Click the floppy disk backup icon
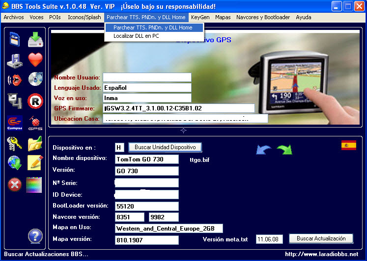 coord(15,61)
